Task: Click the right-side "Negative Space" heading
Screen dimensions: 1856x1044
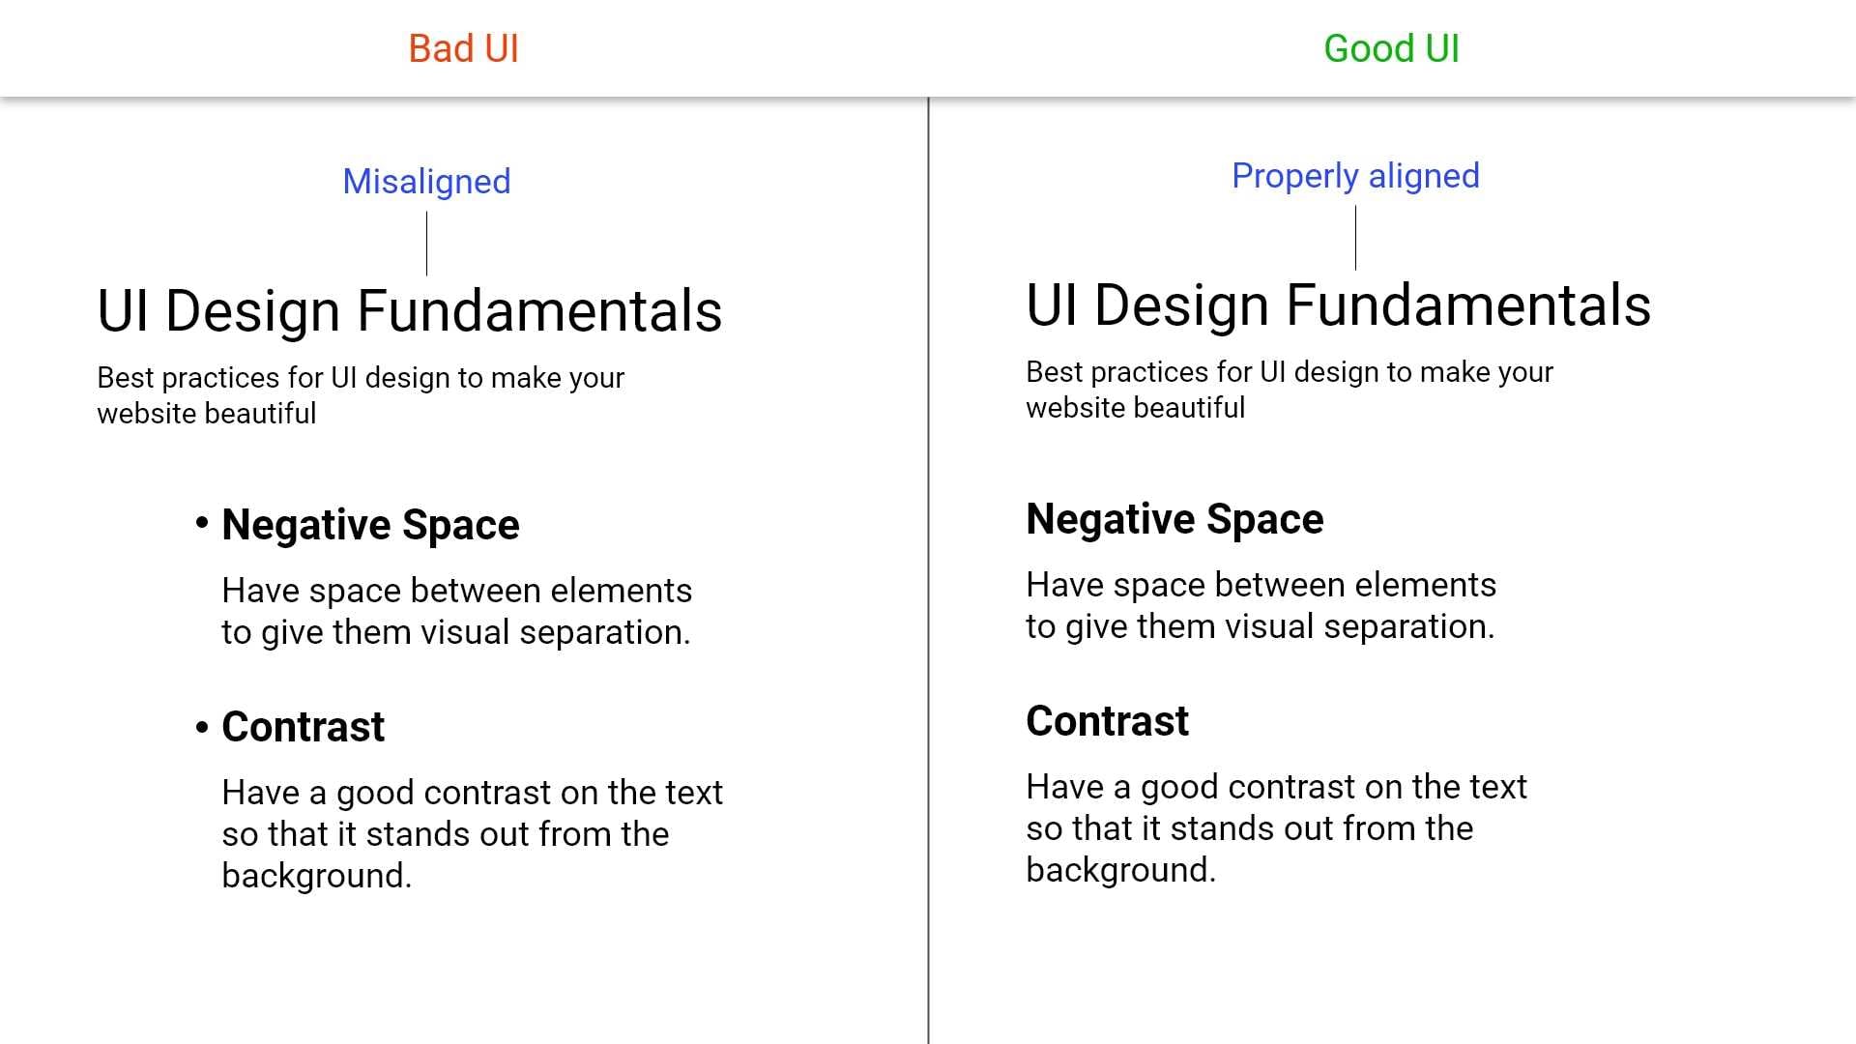Action: [x=1174, y=519]
